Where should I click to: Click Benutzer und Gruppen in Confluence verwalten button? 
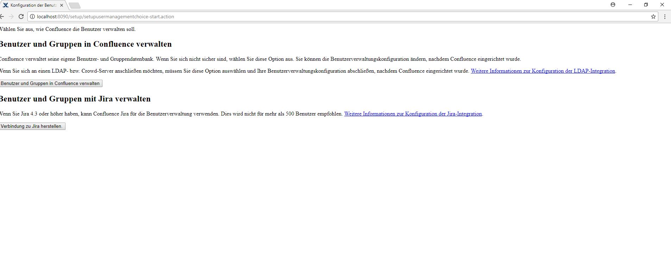click(x=51, y=84)
